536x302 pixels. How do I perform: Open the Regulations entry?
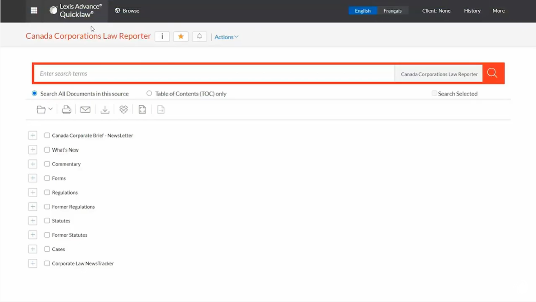(65, 192)
